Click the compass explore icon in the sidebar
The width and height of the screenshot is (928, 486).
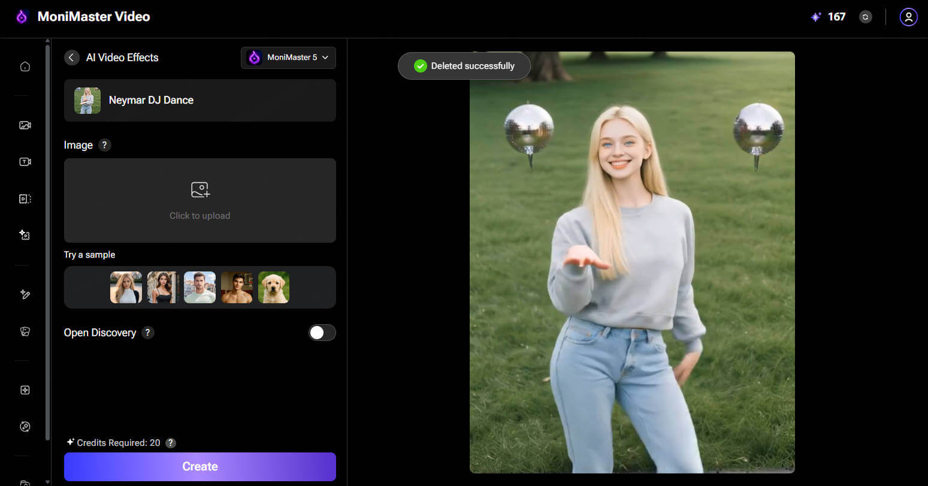pos(25,426)
